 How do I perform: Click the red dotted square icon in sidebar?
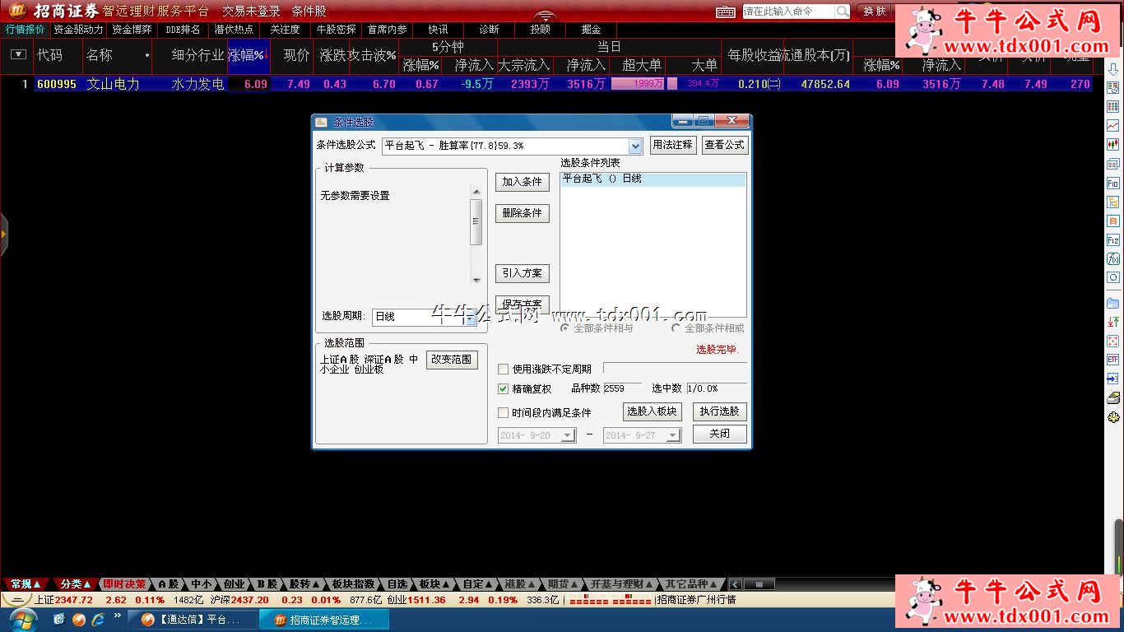pos(1113,341)
